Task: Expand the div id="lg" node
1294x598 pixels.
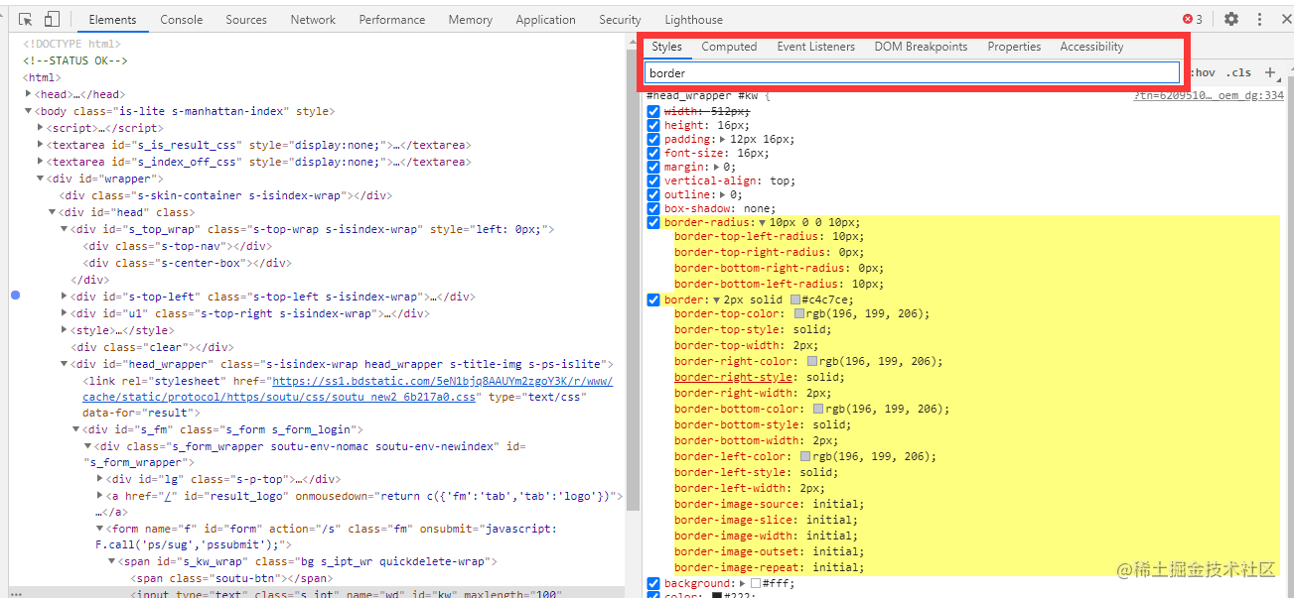Action: [x=99, y=479]
